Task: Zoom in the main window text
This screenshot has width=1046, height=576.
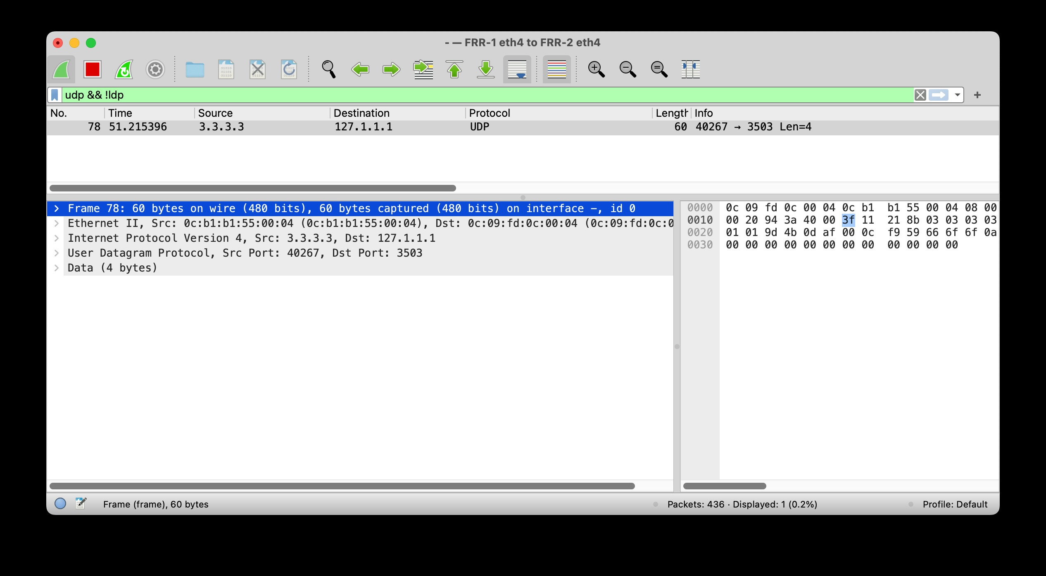Action: click(x=596, y=69)
